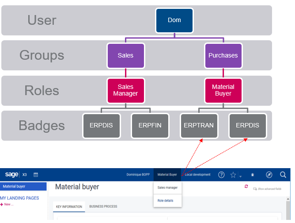Select the Key Information tab
Viewport: 295px width, 223px height.
[x=69, y=207]
